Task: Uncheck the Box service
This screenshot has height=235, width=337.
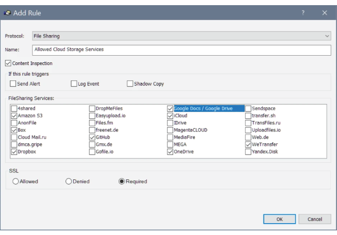Action: coord(14,130)
